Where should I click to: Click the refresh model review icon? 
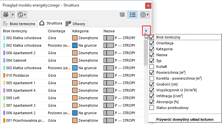pos(21,15)
